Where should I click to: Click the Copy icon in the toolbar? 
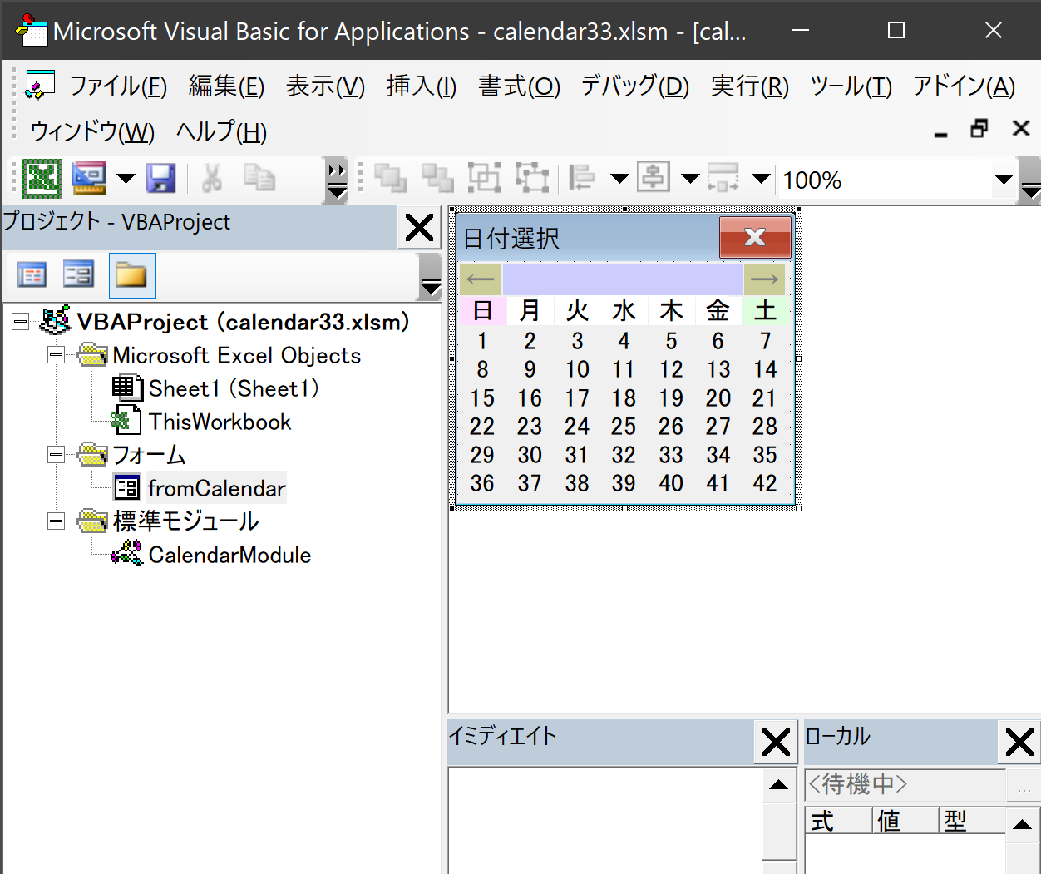point(259,178)
